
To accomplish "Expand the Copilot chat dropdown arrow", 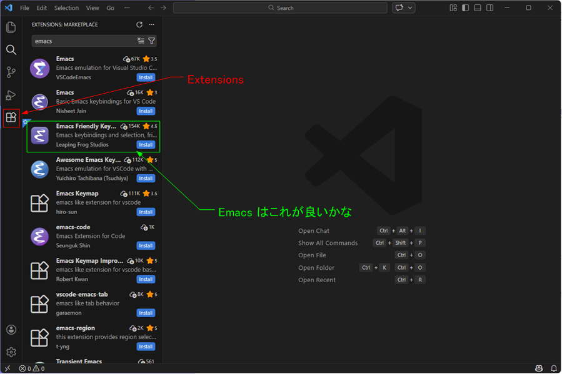I will click(x=410, y=8).
